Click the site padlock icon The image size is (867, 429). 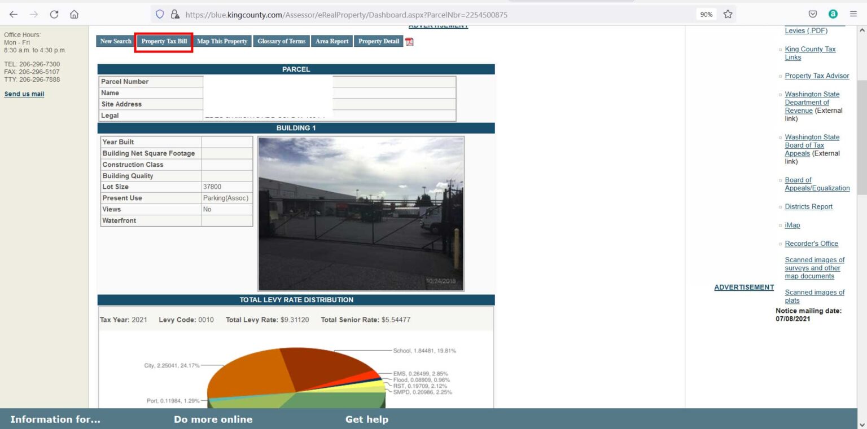[x=175, y=15]
